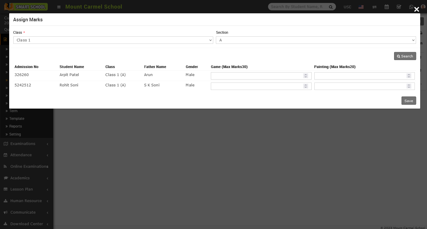Open Reports in the sidebar
The width and height of the screenshot is (427, 229).
click(x=15, y=126)
